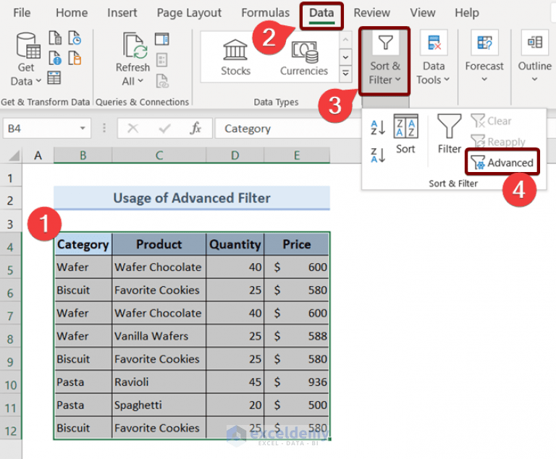Click the Price header cell
The height and width of the screenshot is (459, 556).
pos(297,244)
